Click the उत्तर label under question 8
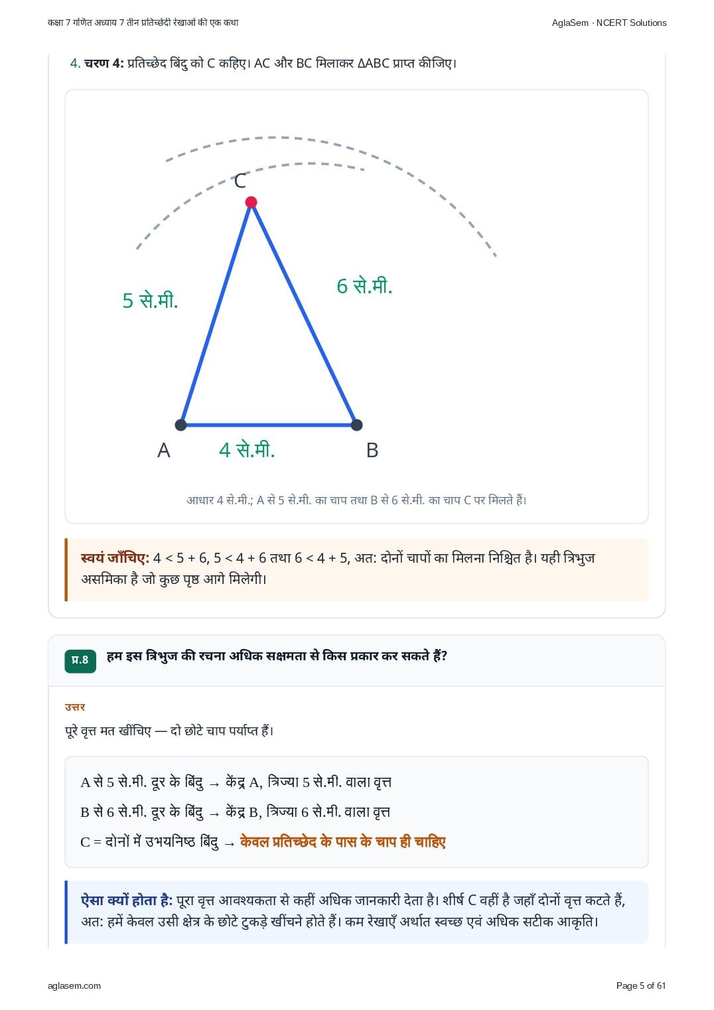 click(x=75, y=707)
